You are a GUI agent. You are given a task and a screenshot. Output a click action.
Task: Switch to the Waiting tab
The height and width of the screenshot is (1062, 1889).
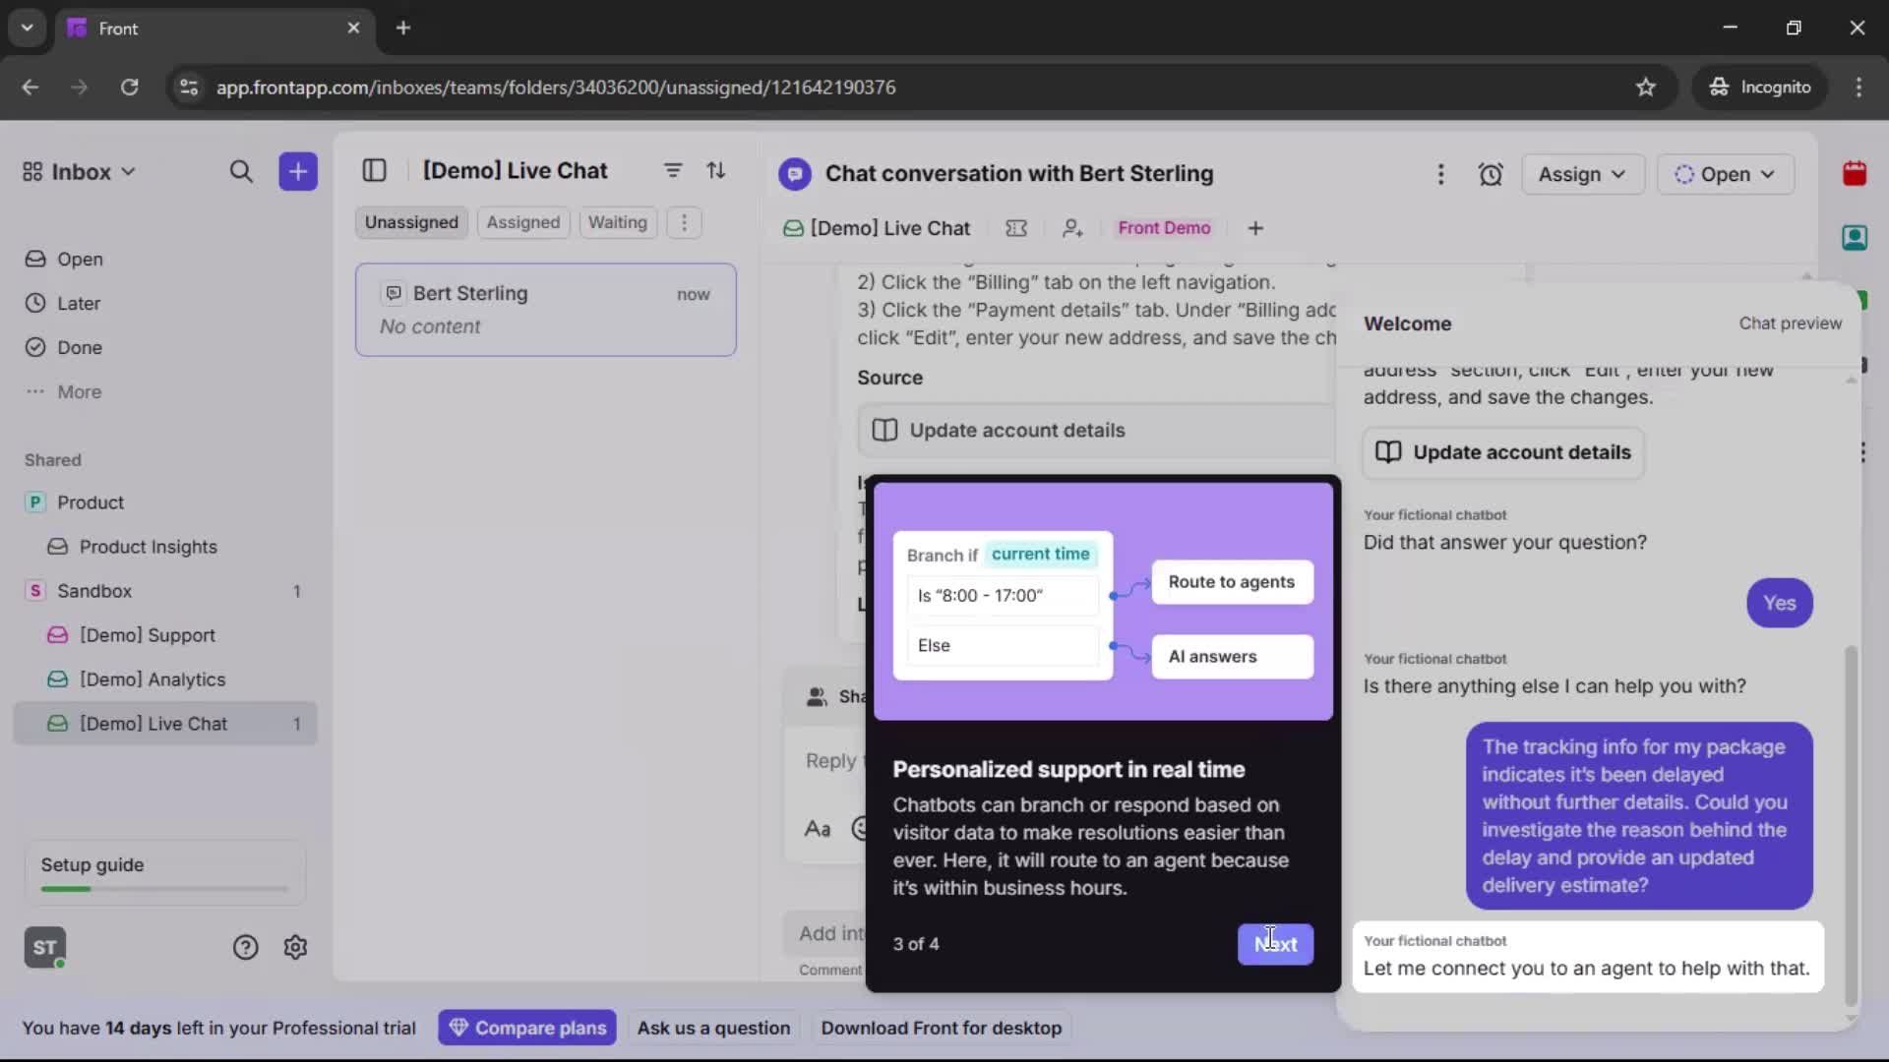[617, 222]
